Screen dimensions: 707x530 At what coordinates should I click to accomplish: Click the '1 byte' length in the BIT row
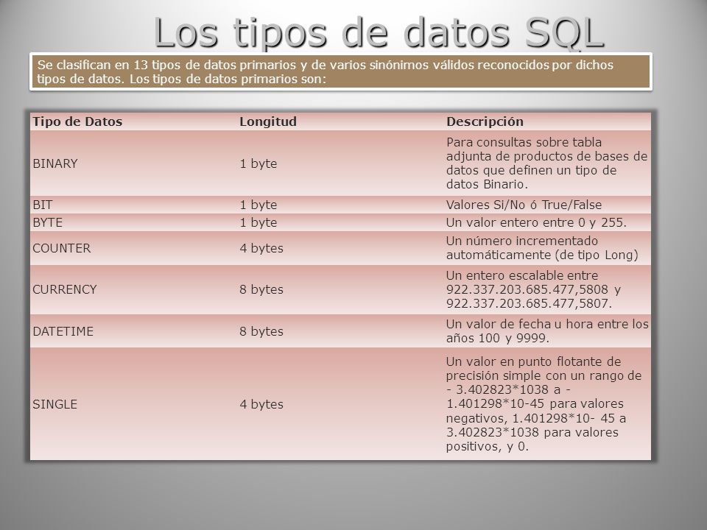(258, 205)
